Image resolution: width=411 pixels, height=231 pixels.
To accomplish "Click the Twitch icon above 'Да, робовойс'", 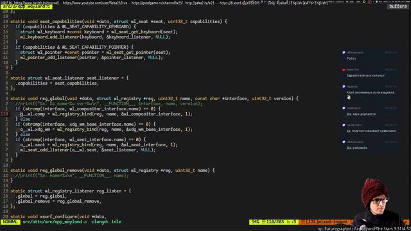I will [x=344, y=142].
